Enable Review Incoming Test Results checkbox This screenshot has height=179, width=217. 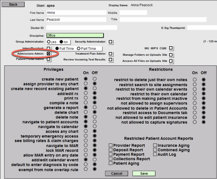(x=111, y=60)
